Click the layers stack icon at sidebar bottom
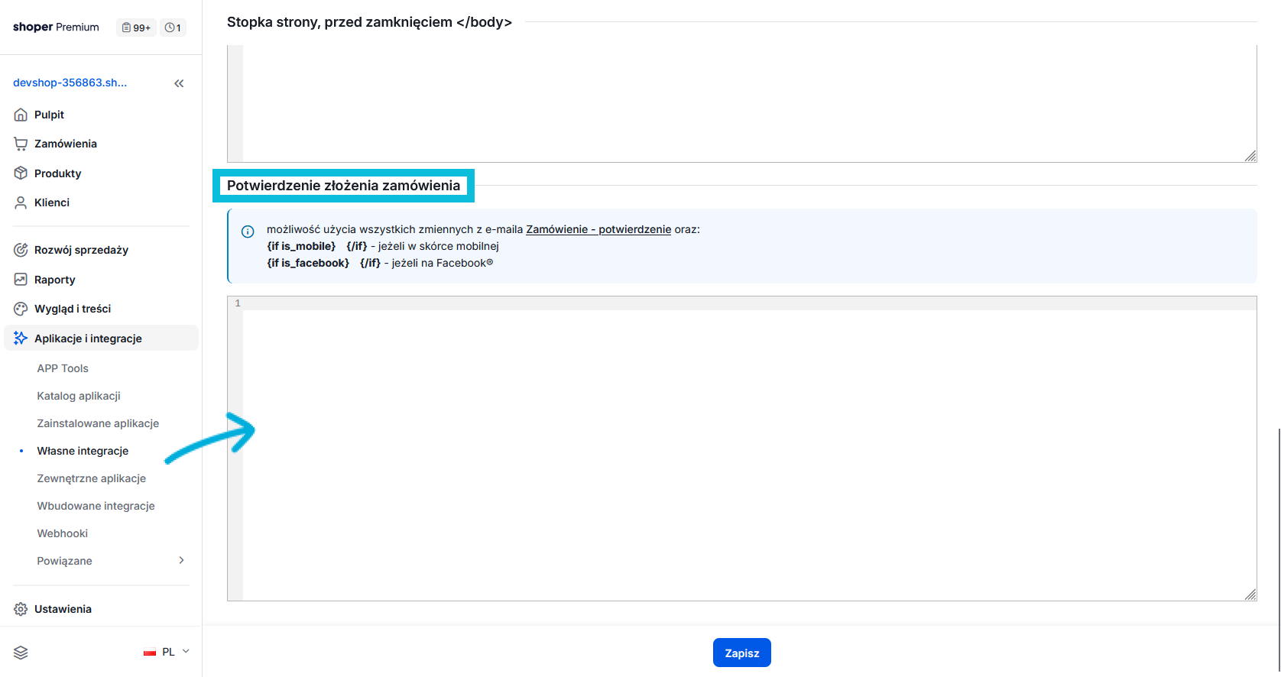The height and width of the screenshot is (677, 1281). pos(21,653)
